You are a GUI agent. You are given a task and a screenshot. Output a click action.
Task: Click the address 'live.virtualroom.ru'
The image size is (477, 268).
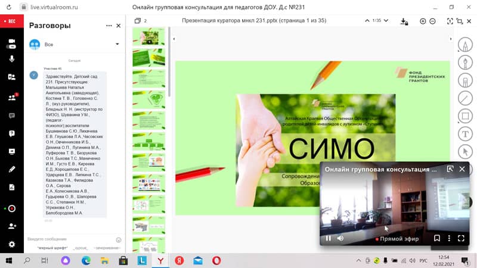pyautogui.click(x=54, y=7)
